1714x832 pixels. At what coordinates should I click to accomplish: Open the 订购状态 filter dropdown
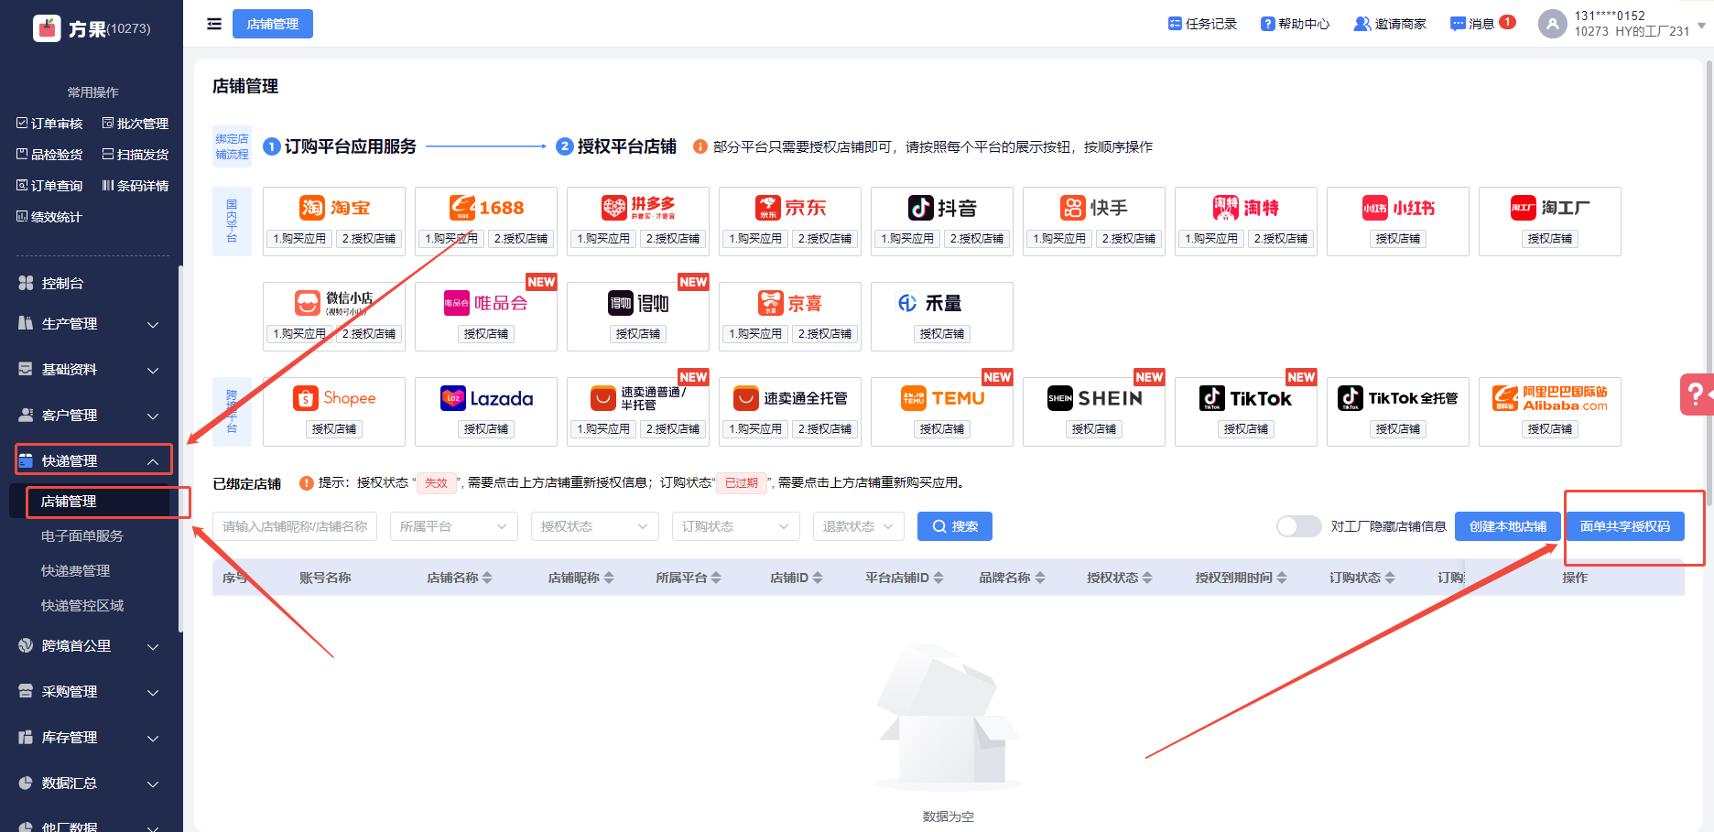(735, 526)
